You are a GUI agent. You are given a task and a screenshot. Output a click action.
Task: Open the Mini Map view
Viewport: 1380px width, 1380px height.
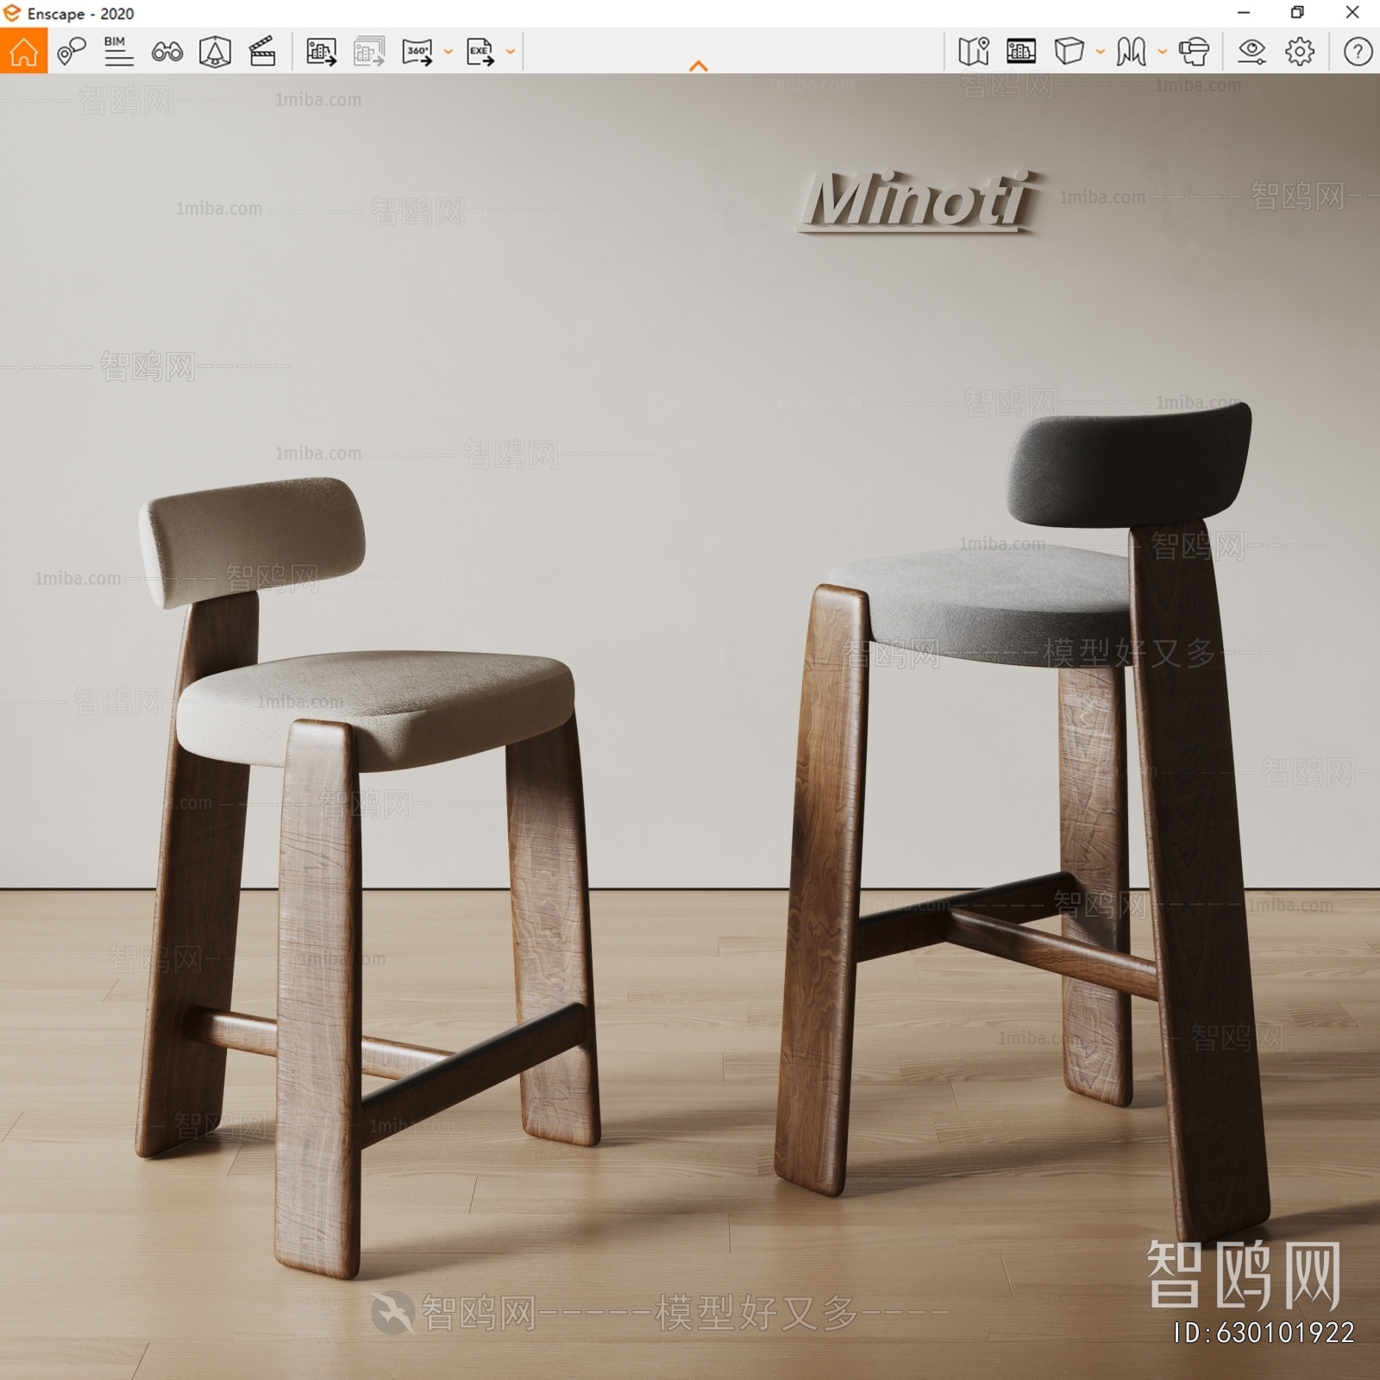pyautogui.click(x=973, y=53)
